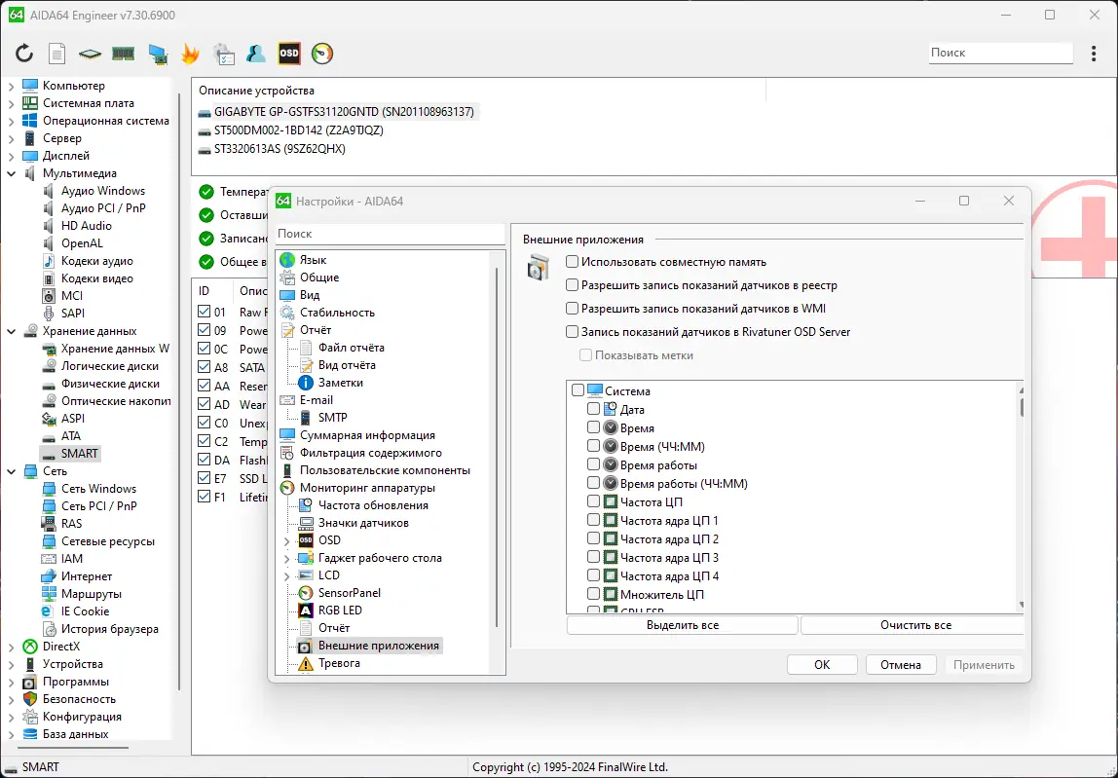
Task: Open SMTP settings entry
Action: tap(332, 418)
